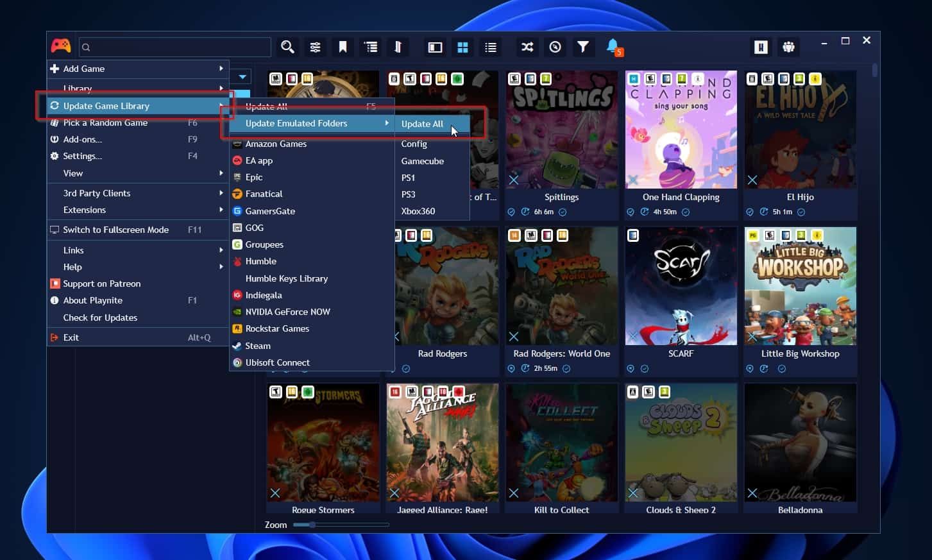The width and height of the screenshot is (932, 560).
Task: Open About Playnite
Action: coord(138,300)
